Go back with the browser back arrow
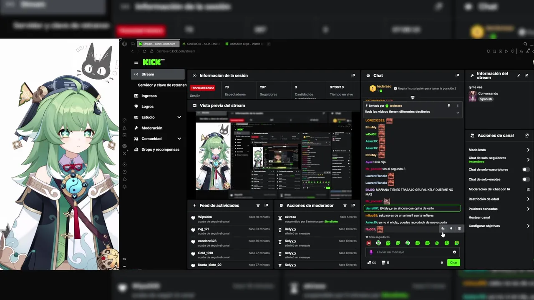The width and height of the screenshot is (534, 300). 133,51
